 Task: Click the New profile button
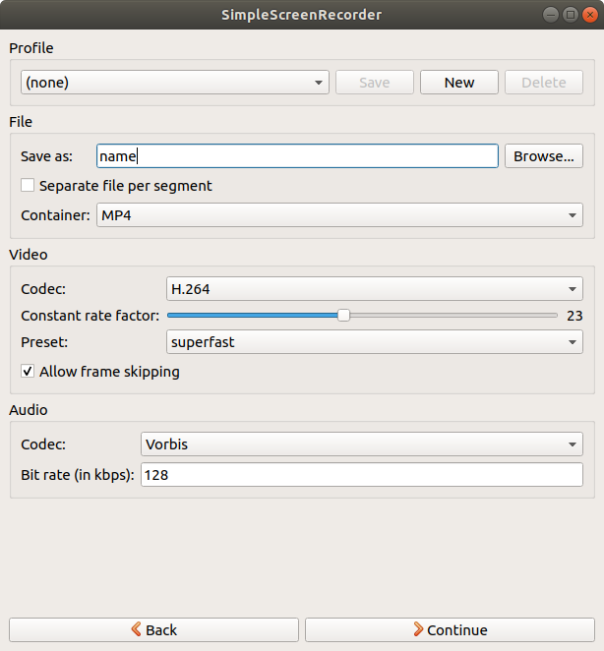pyautogui.click(x=459, y=83)
